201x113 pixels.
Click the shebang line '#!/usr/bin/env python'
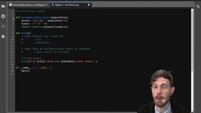[x=31, y=11]
